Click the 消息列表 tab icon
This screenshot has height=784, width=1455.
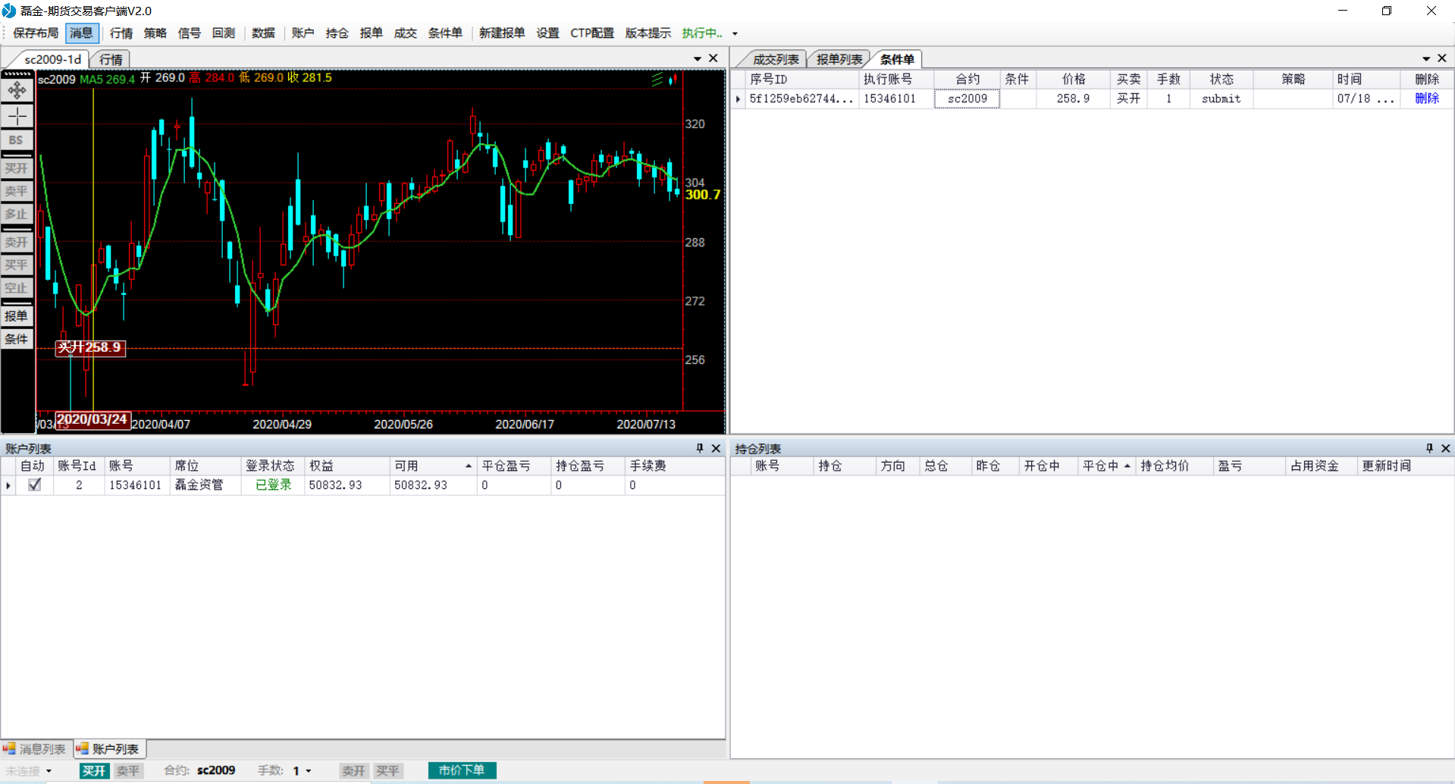tap(10, 748)
